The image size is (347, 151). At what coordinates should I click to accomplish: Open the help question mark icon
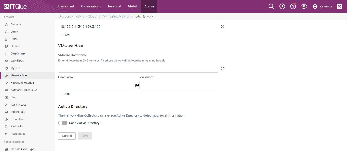(x=293, y=6)
